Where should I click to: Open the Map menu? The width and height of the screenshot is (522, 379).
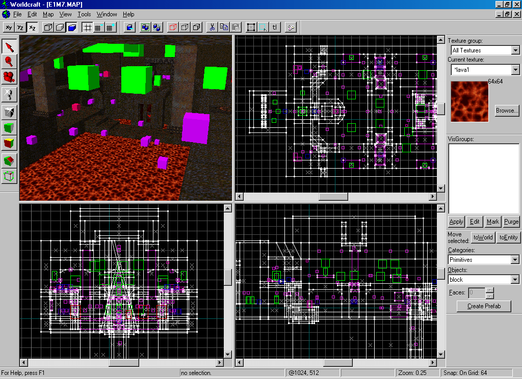48,14
